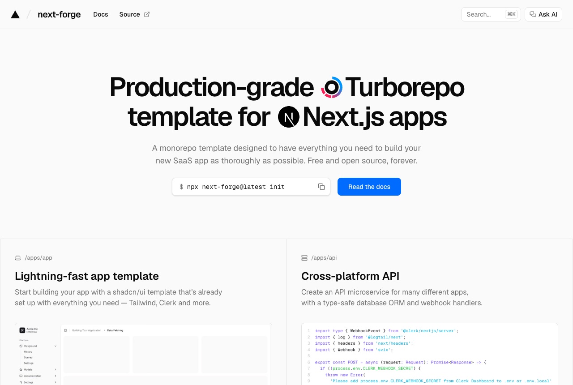Image resolution: width=573 pixels, height=385 pixels.
Task: Click the Data Fetching breadcrumb
Action: point(115,330)
